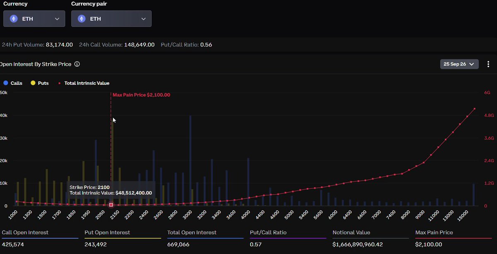
Task: Select the Put/Call Ratio value 0.56
Action: 206,45
